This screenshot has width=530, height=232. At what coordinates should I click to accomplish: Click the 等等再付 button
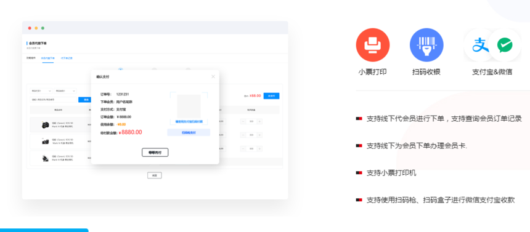155,153
